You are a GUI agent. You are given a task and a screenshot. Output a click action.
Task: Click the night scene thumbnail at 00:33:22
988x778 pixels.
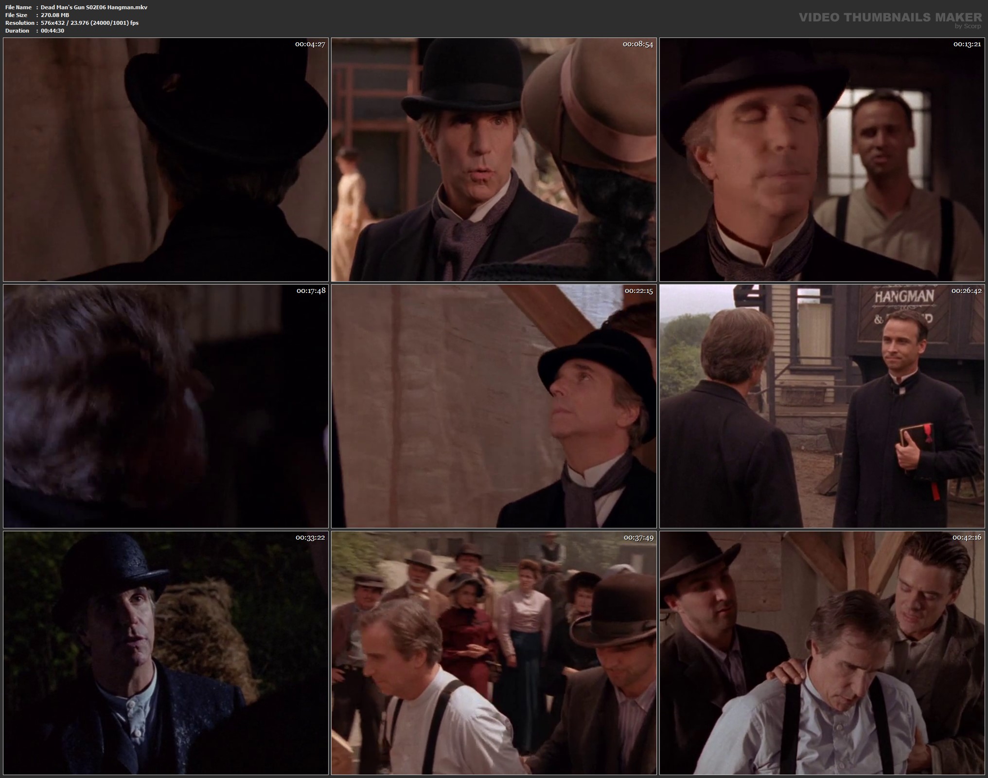(165, 653)
